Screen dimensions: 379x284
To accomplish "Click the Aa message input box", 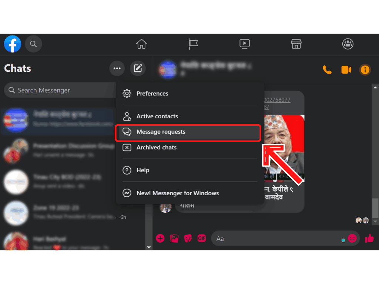I will [x=278, y=239].
